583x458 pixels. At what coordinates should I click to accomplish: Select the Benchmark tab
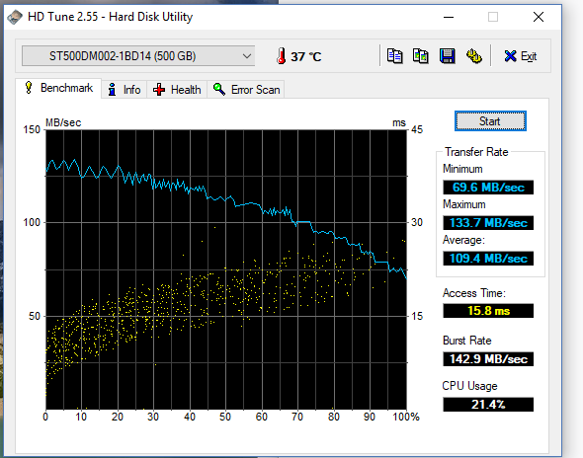click(58, 88)
